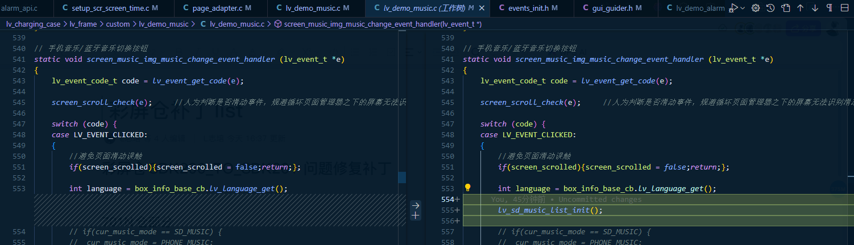Open screen_music_img_music_change_event_handler breadcrumb
Screen dimensions: 854x245
(x=383, y=24)
